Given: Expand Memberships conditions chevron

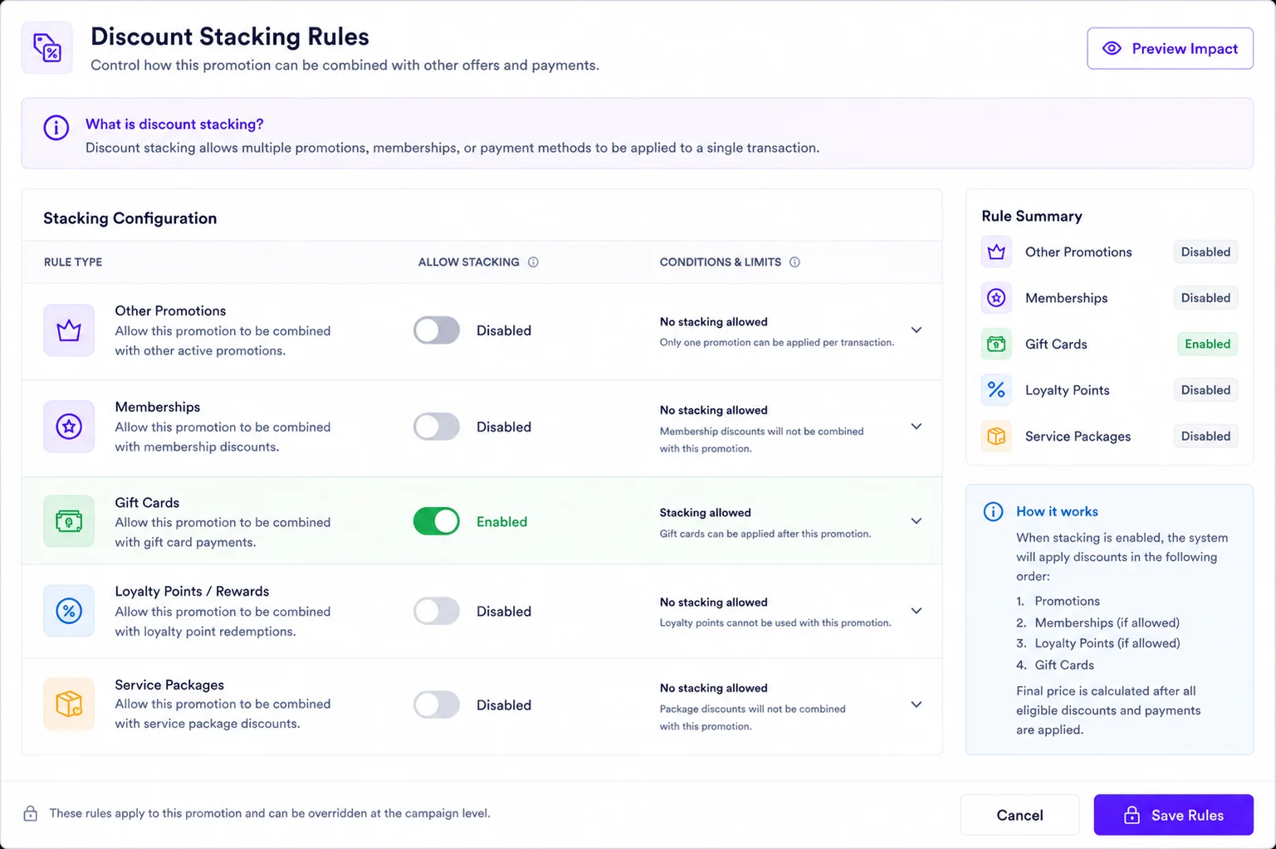Looking at the screenshot, I should point(917,427).
